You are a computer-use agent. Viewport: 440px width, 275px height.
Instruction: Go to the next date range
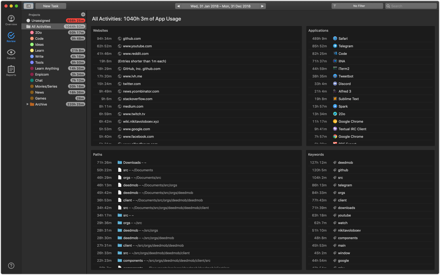click(262, 6)
